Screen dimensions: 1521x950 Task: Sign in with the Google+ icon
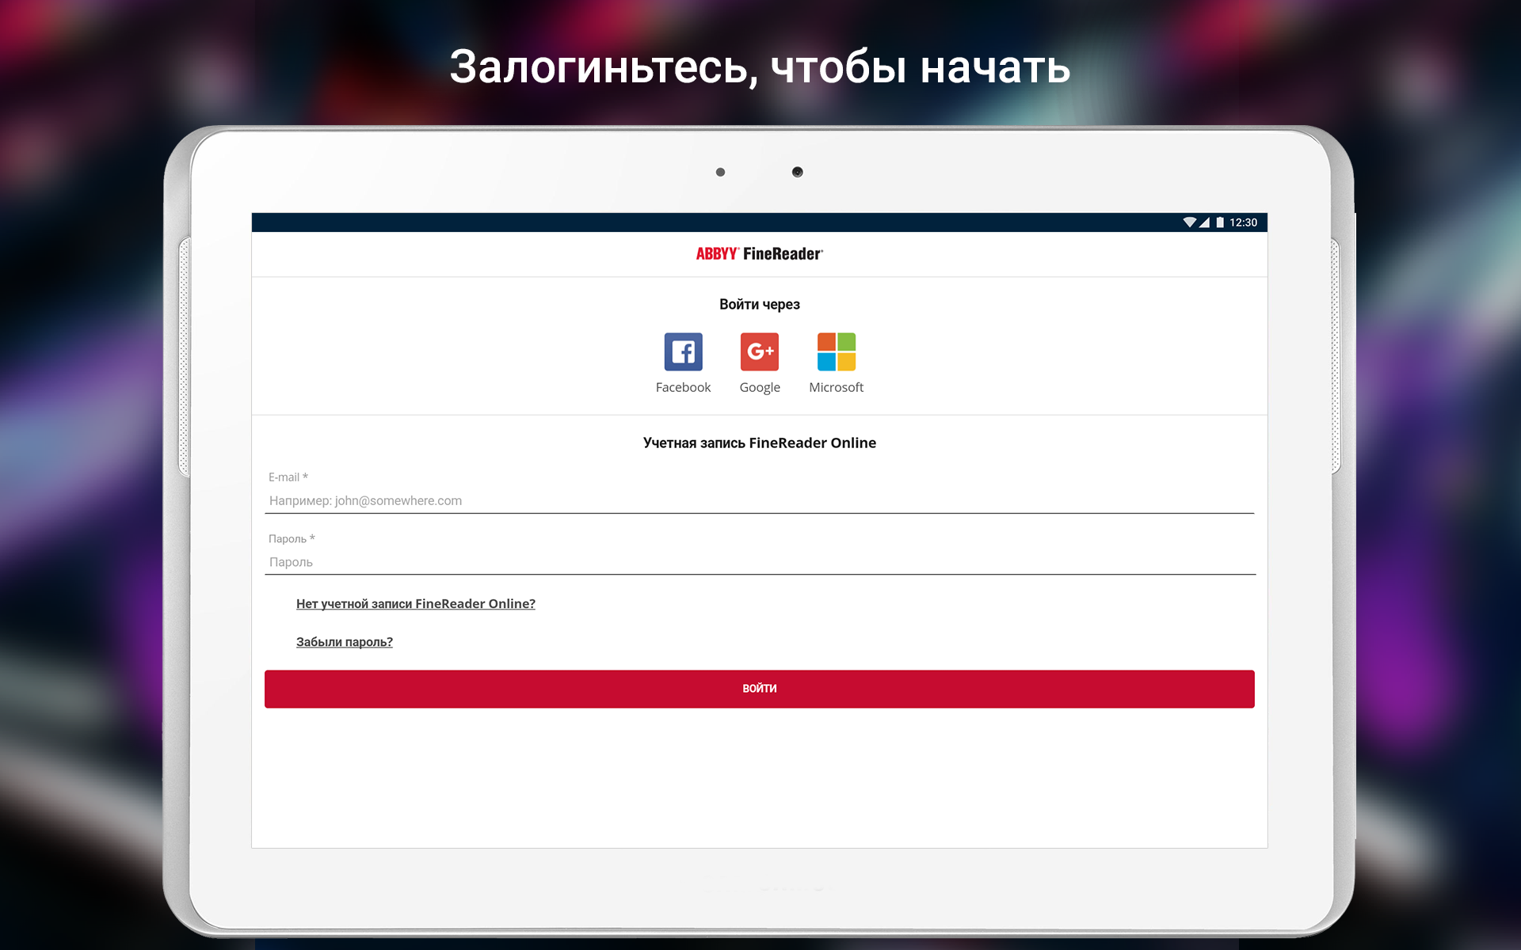coord(760,351)
